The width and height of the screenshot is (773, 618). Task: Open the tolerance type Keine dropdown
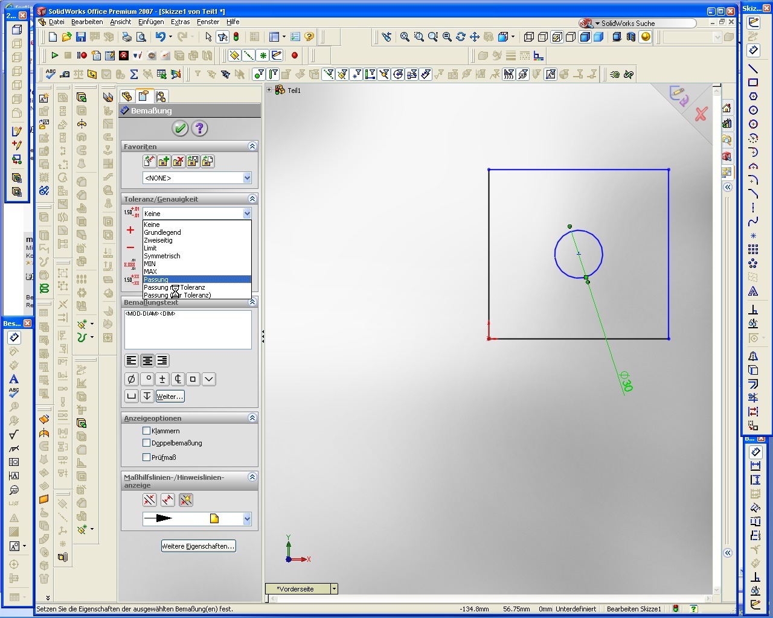tap(247, 213)
